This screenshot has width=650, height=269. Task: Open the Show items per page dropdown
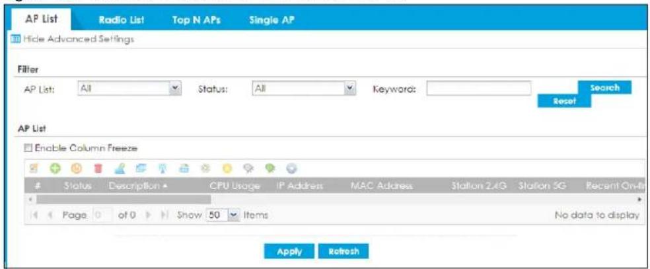[223, 215]
